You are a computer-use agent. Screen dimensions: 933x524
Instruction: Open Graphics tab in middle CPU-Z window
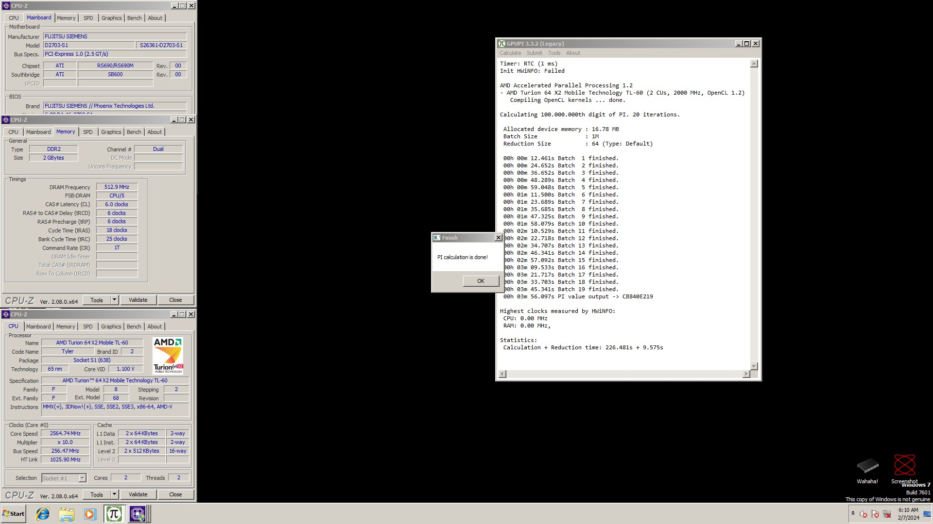111,132
